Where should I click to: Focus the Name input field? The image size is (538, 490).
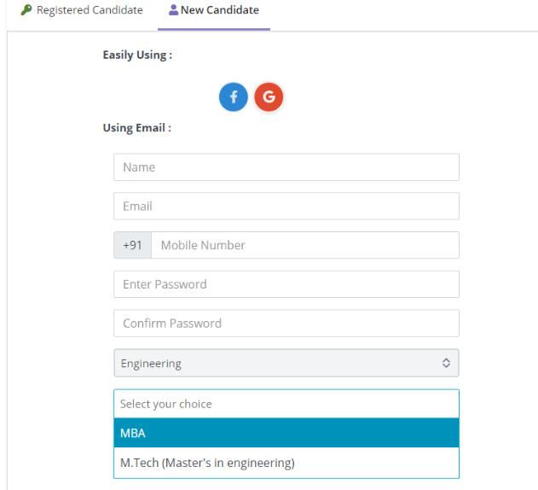point(286,167)
